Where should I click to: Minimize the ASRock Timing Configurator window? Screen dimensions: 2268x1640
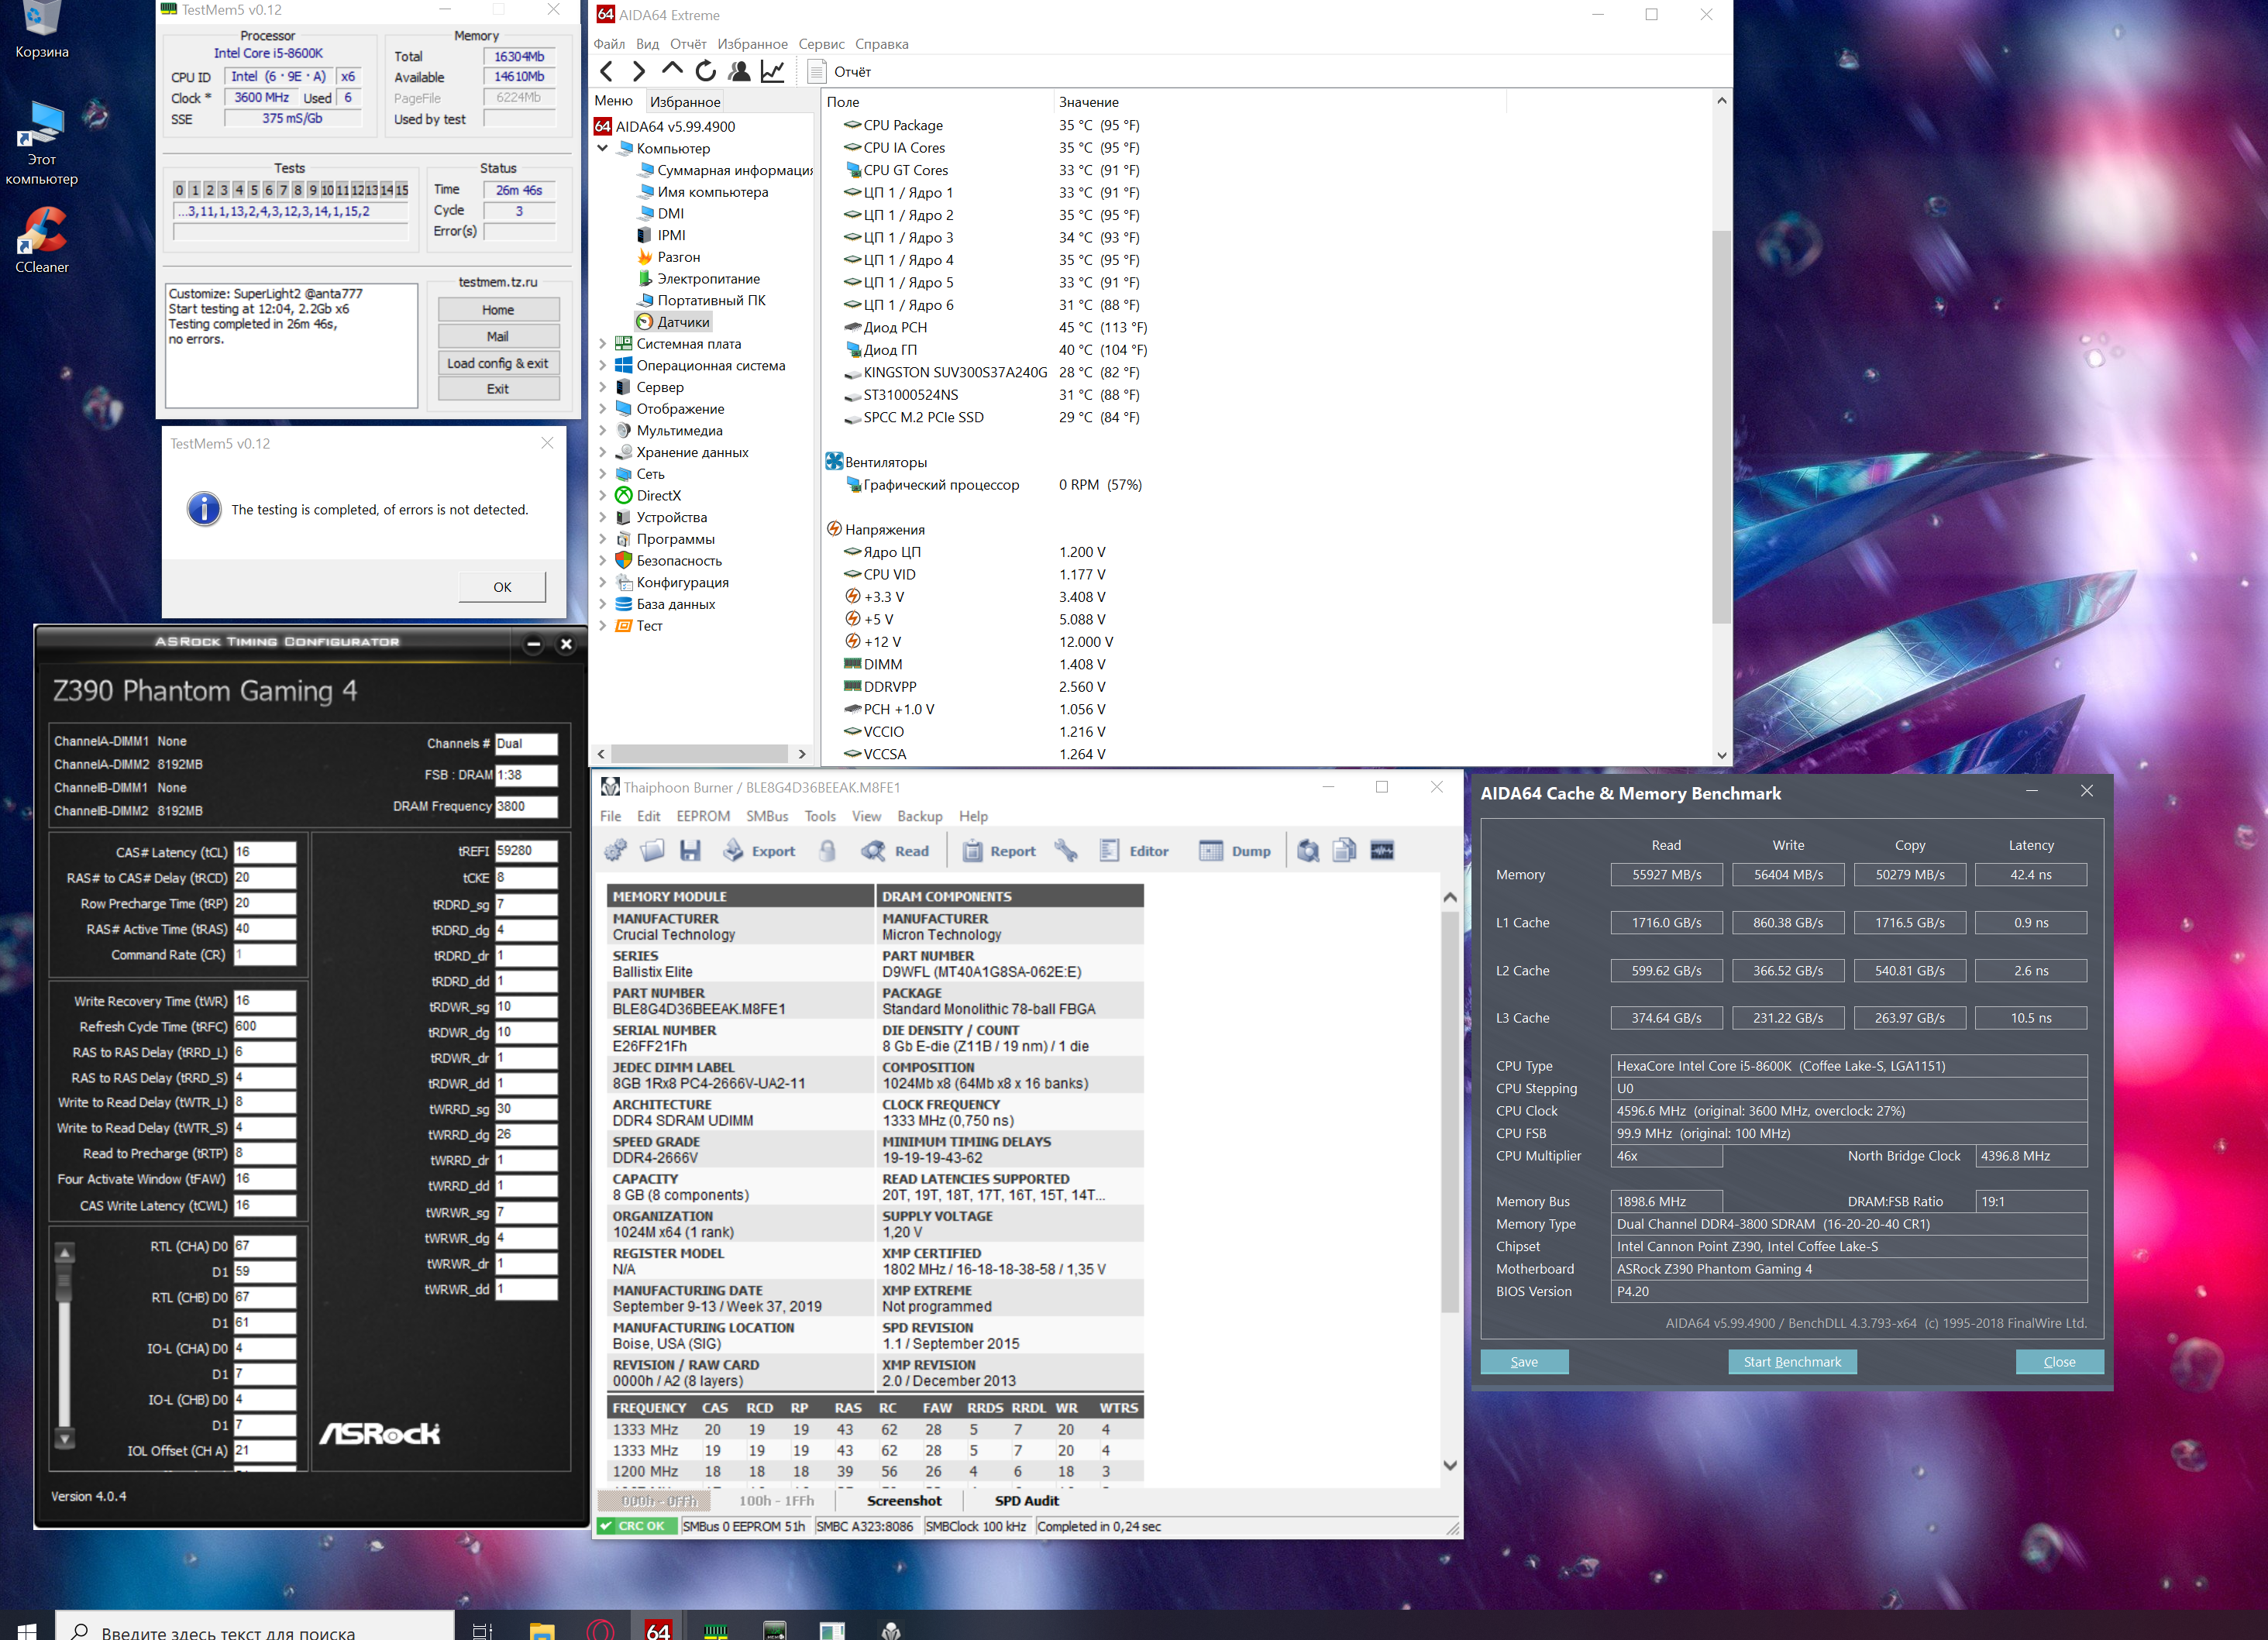pyautogui.click(x=533, y=645)
